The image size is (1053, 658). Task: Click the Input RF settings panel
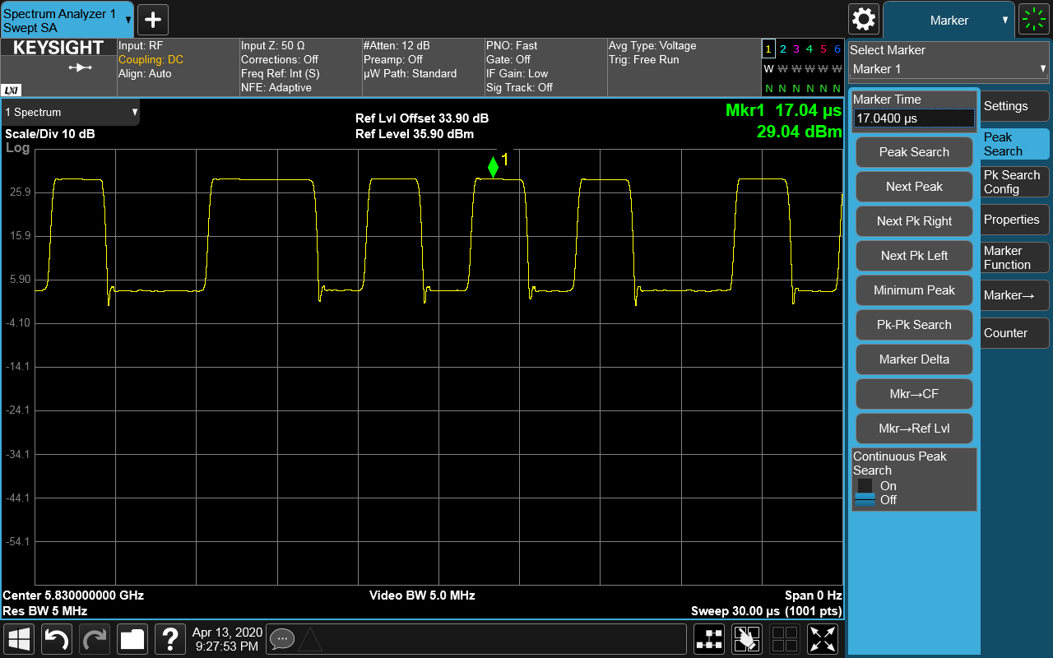click(177, 67)
